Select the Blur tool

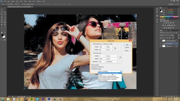pos(2,24)
